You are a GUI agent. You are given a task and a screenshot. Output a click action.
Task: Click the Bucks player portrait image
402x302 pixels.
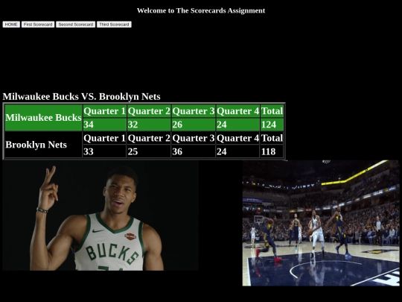pyautogui.click(x=100, y=216)
